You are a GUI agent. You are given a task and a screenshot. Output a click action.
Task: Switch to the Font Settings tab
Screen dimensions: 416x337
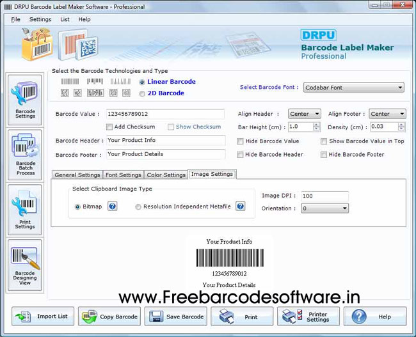point(124,175)
